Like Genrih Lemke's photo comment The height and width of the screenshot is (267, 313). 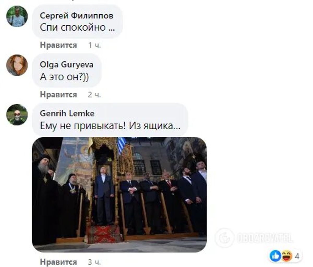[x=58, y=262]
